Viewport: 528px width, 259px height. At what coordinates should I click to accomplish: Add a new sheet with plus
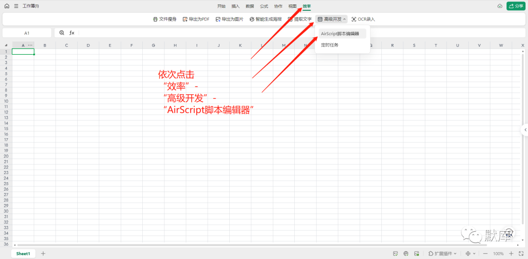[x=43, y=254]
